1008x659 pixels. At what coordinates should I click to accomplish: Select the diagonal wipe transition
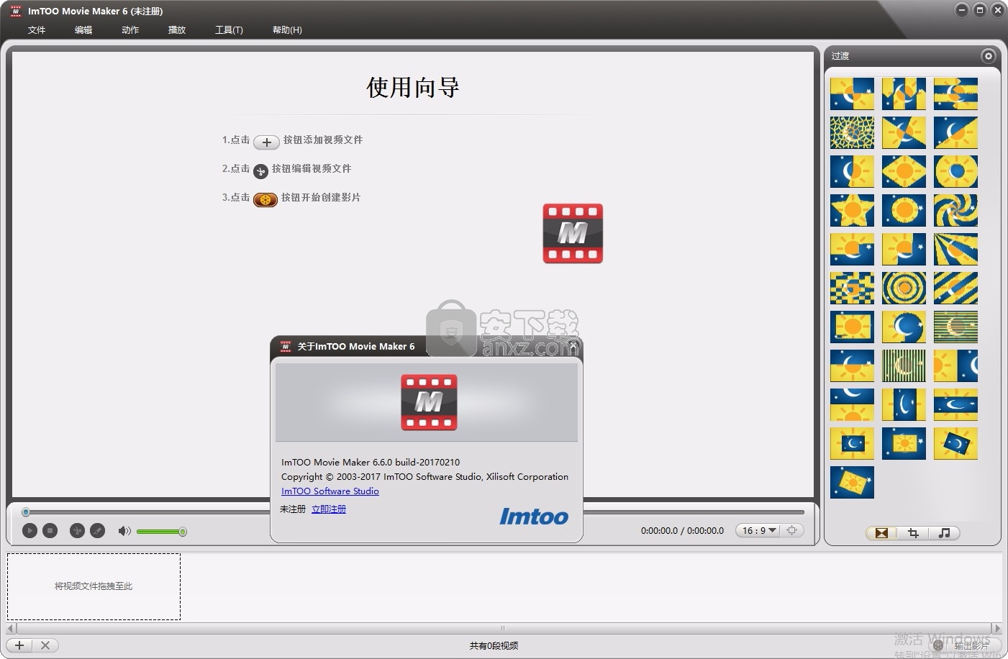(x=955, y=133)
